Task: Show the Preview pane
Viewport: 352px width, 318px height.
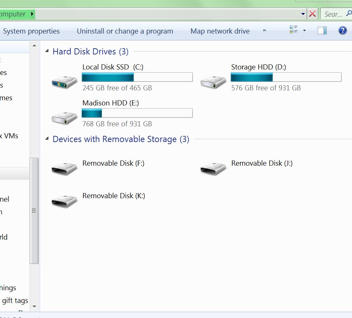Action: [322, 30]
